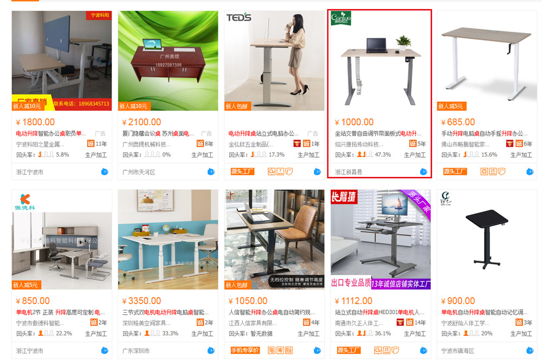542x363 pixels.
Task: Click the 源头工厂 badge under the ¥685.00 desk
Action: tap(455, 171)
